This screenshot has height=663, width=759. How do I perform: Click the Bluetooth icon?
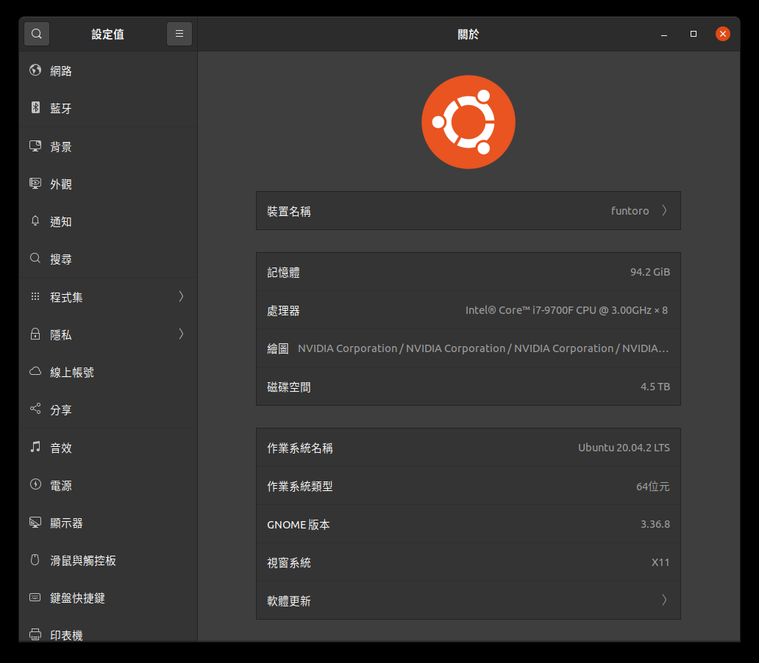[x=35, y=107]
